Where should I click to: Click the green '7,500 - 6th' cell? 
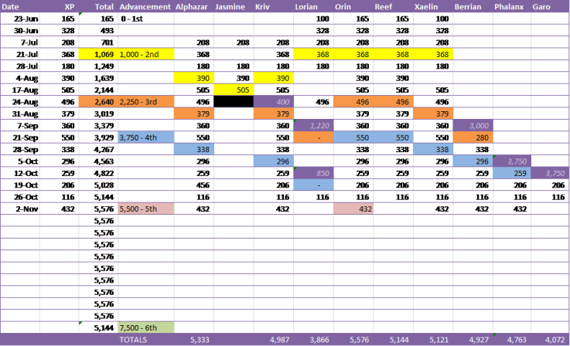[145, 327]
